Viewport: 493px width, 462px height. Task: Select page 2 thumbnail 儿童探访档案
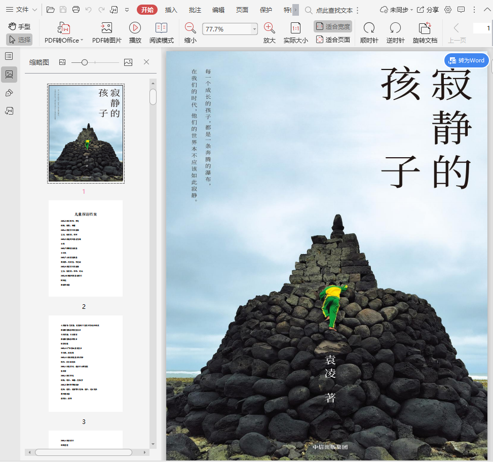point(86,248)
